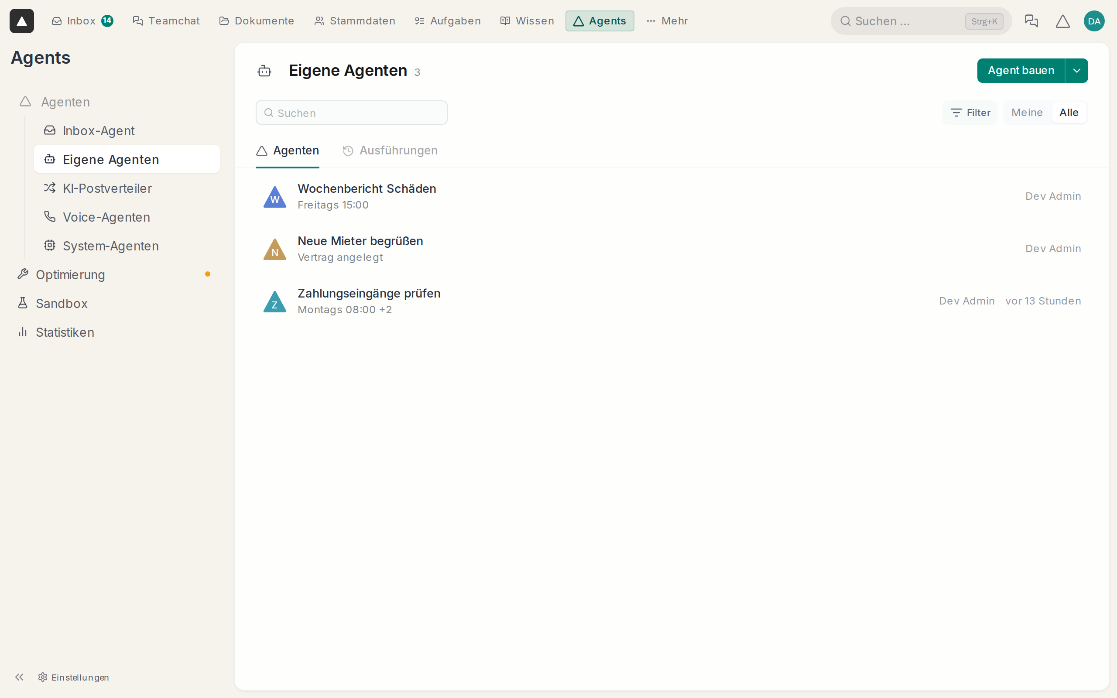
Task: Open the Filter options
Action: pos(970,113)
